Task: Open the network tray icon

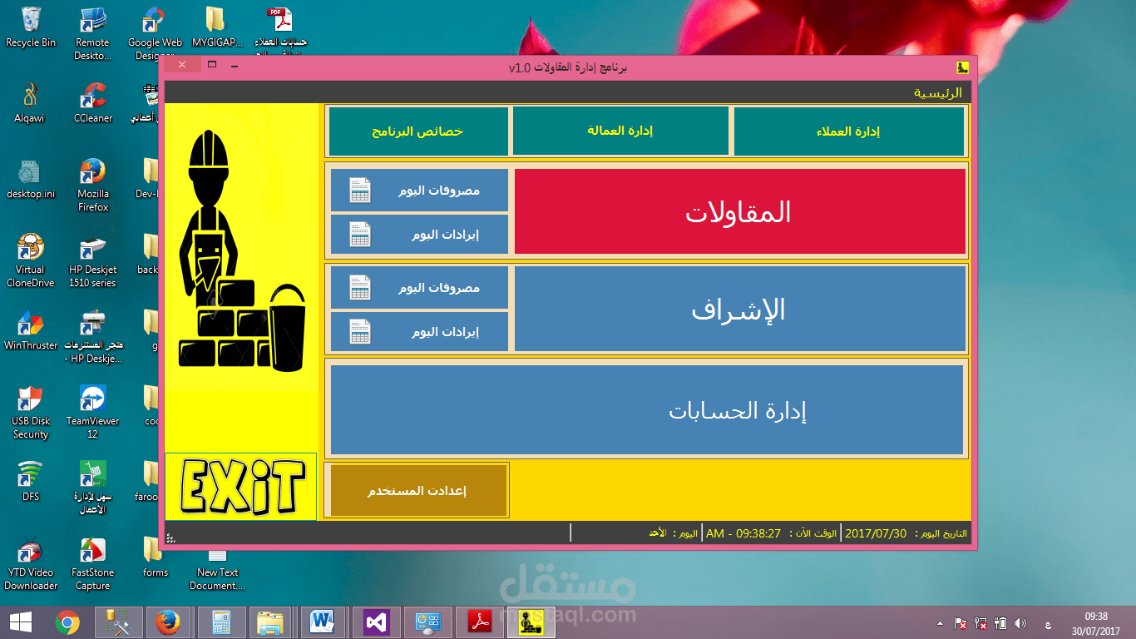Action: coord(980,622)
